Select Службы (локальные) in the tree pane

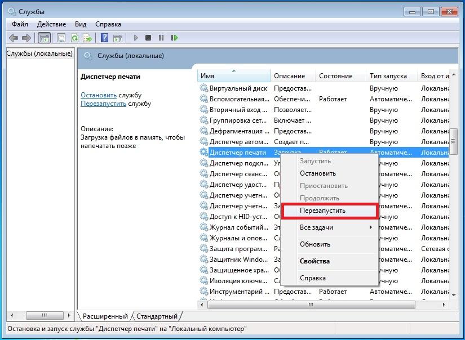coord(39,53)
